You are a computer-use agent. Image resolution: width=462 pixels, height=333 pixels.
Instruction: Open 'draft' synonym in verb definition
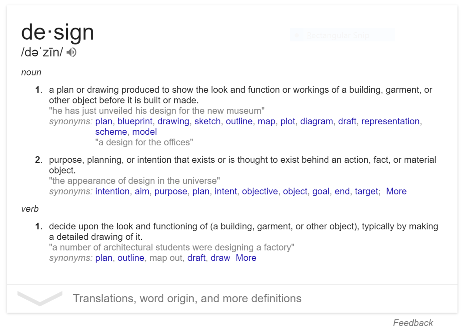coord(196,258)
